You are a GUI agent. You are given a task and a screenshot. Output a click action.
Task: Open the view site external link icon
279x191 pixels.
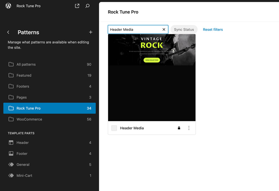click(x=77, y=6)
